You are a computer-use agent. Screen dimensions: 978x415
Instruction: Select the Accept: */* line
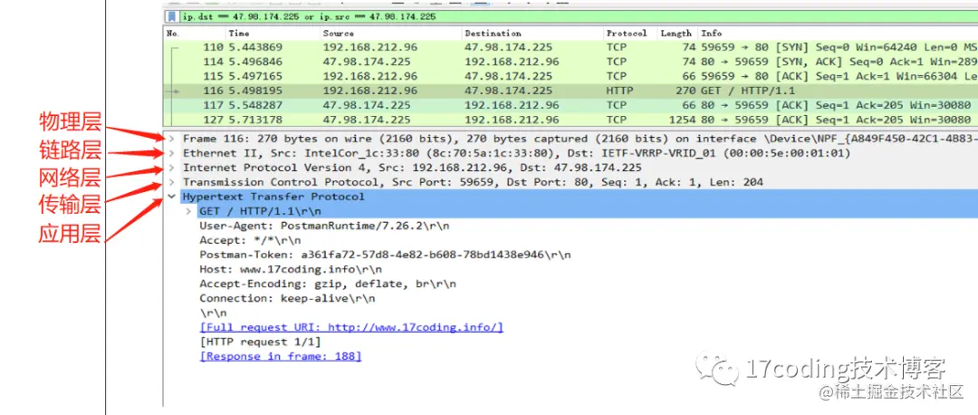(x=250, y=240)
